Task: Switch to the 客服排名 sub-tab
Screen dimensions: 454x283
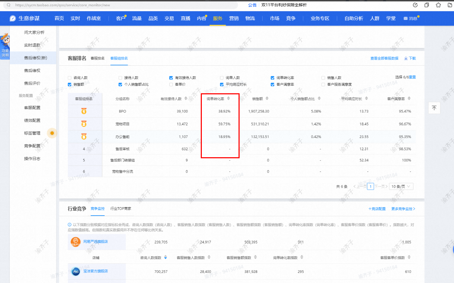Action: [x=98, y=58]
